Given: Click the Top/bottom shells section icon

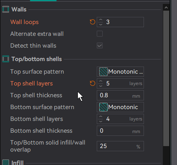Looking at the screenshot, I should pyautogui.click(x=6, y=59).
